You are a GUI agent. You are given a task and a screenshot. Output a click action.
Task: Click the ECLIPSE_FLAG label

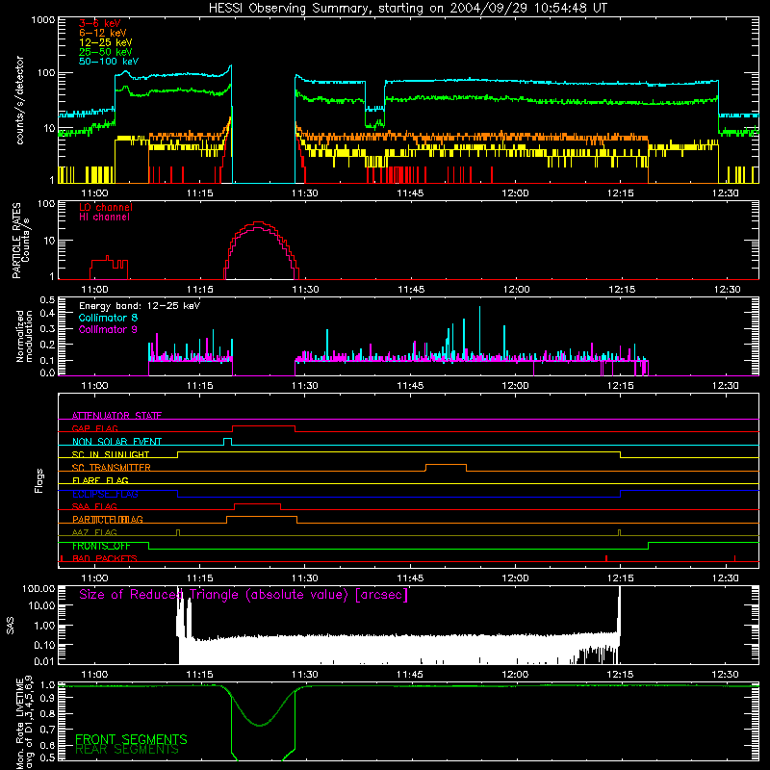tap(105, 494)
